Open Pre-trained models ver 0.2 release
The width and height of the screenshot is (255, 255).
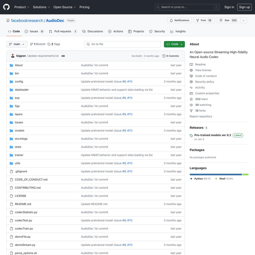(x=213, y=135)
